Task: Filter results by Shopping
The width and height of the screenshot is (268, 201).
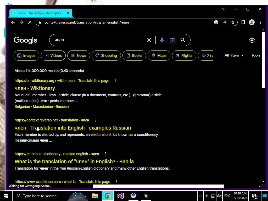Action: [x=106, y=55]
